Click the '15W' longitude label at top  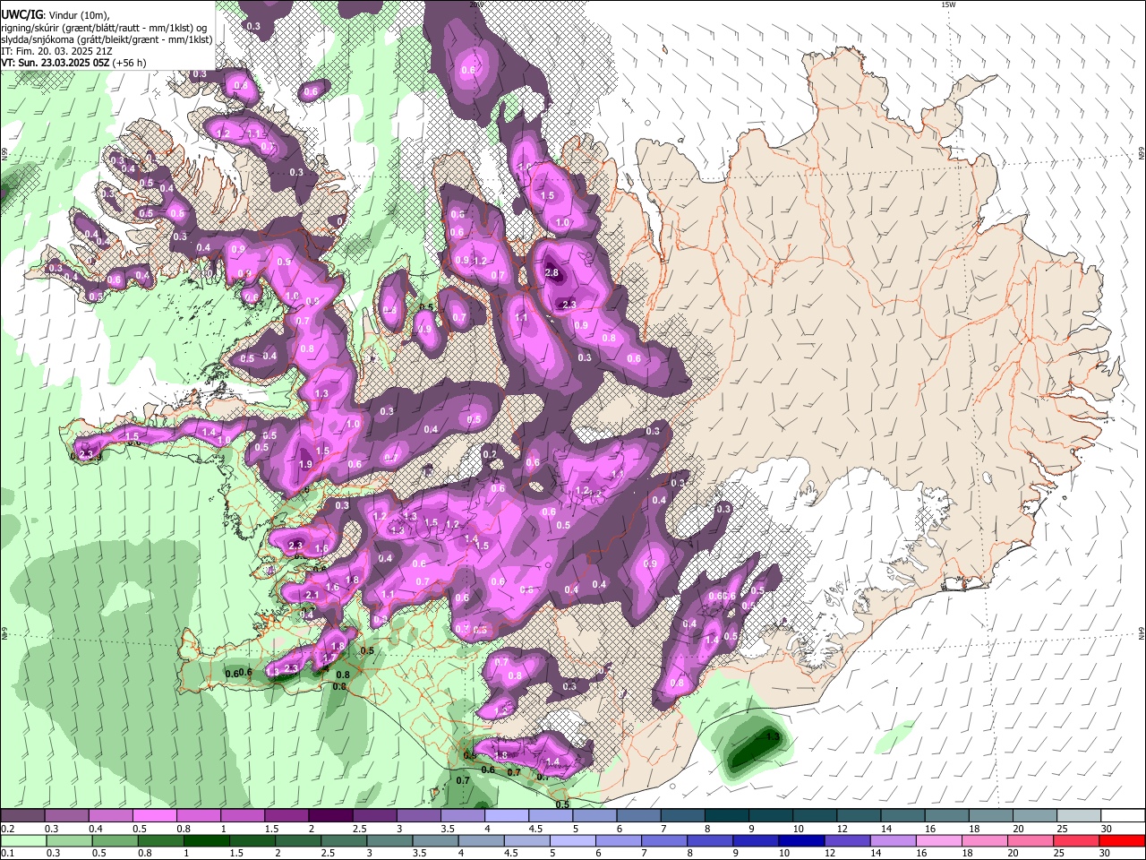click(x=948, y=4)
